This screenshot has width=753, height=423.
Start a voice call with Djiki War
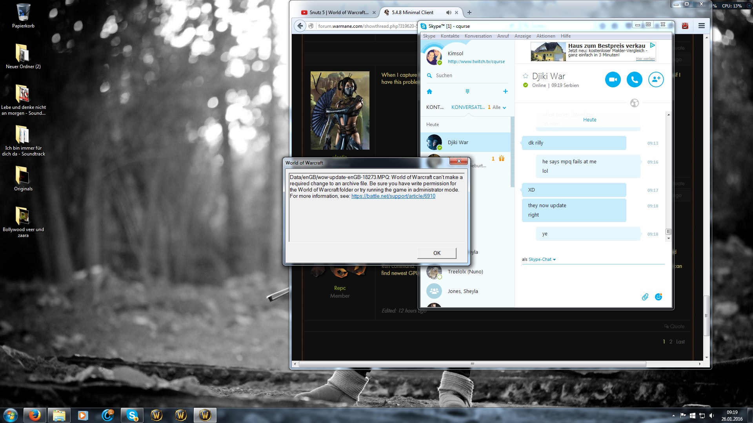coord(634,80)
